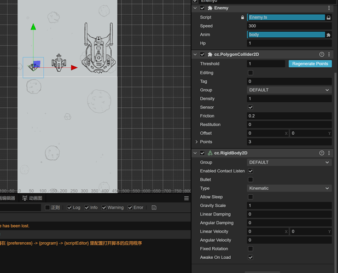Click the Linear Damping field

[289, 214]
